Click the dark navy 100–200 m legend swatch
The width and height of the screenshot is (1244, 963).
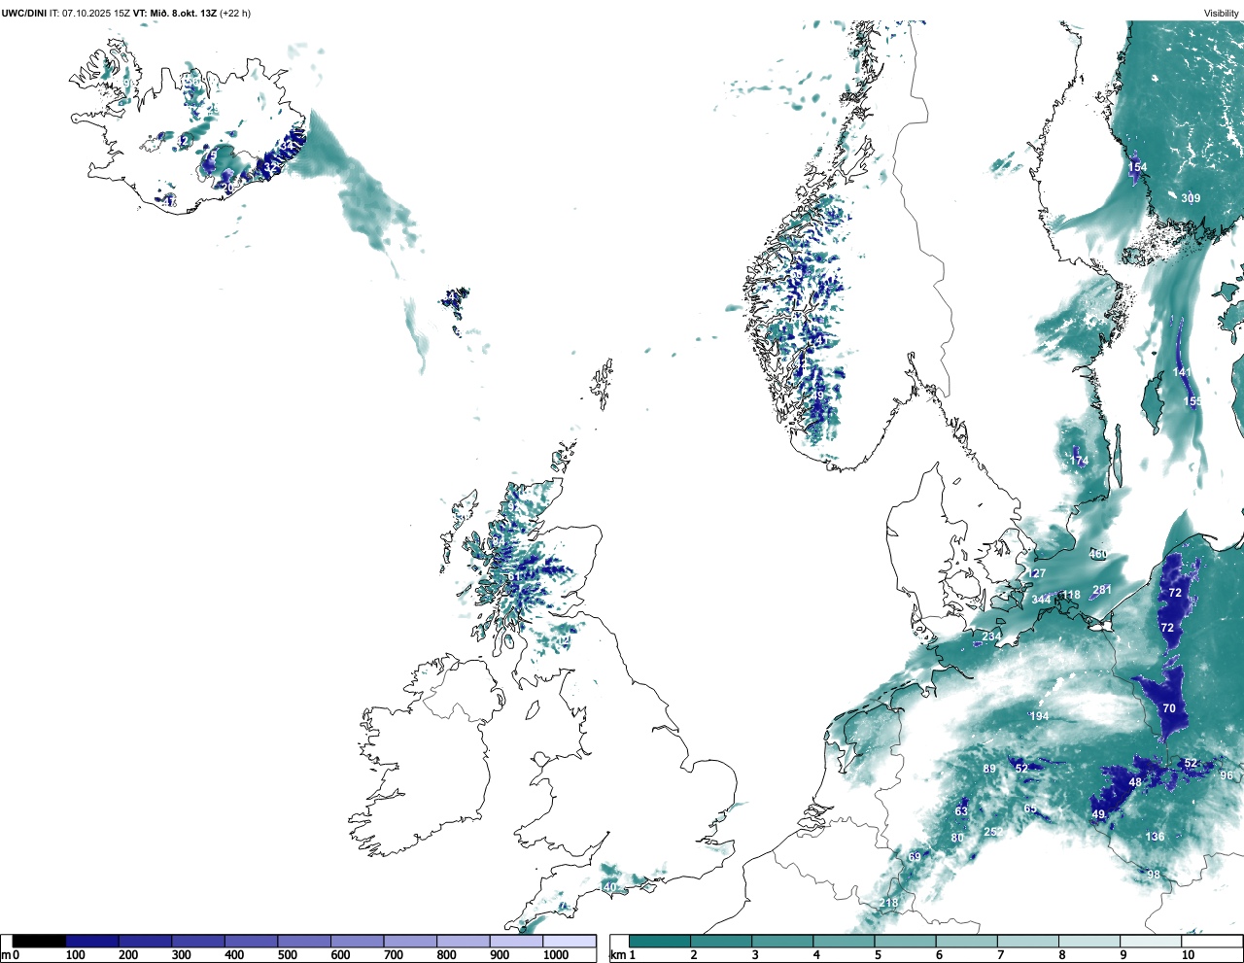(x=92, y=941)
